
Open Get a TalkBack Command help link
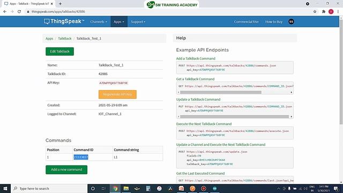pyautogui.click(x=195, y=79)
